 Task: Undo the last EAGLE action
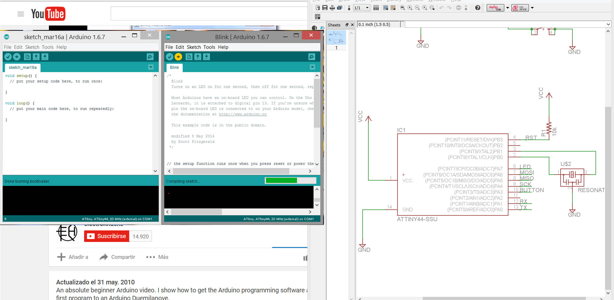coord(442,8)
